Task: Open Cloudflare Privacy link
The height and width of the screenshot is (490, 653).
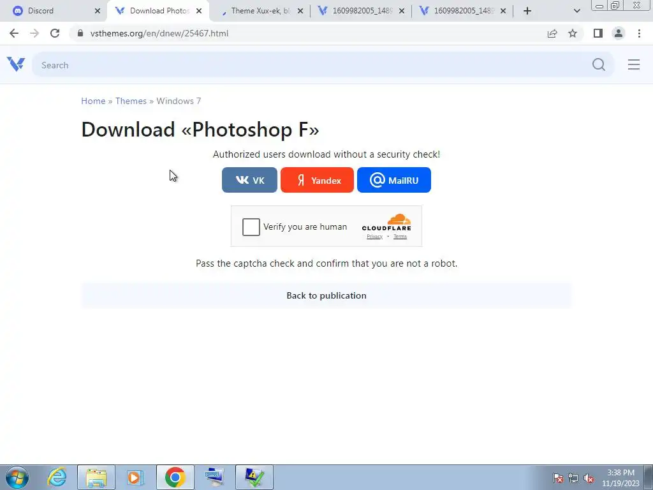Action: [x=374, y=236]
